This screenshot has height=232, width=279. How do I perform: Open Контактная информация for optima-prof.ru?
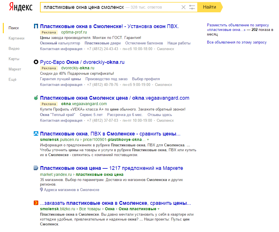[x=61, y=49]
